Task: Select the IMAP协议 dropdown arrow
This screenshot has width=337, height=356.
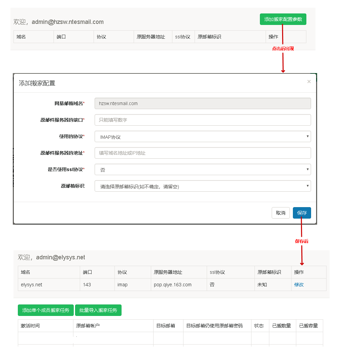Action: [307, 136]
